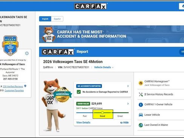Viewport: 184px width, 138px height.
Task: Switch report language to English
Action: point(45,19)
